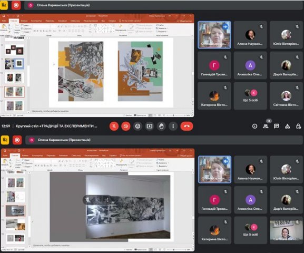
Task: Click the mute icon in the floating overlay on mural slide
Action: [88, 200]
